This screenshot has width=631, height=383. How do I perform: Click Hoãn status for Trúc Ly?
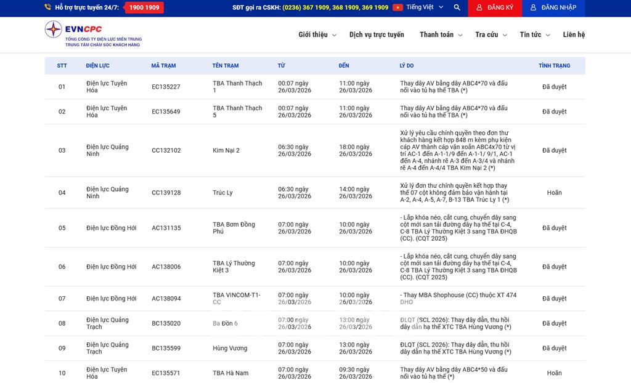554,193
